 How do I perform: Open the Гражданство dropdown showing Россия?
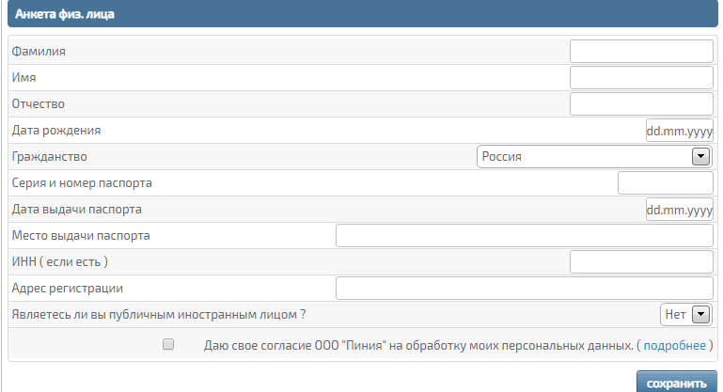[x=595, y=157]
